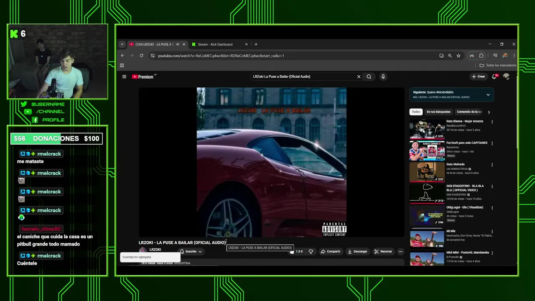The height and width of the screenshot is (301, 535).
Task: Click the browser address bar URL
Action: (221, 56)
